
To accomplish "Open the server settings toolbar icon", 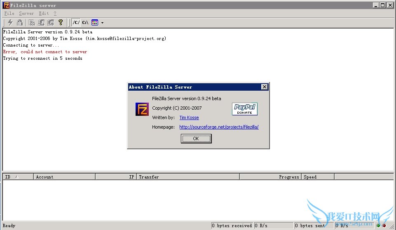I will click(32, 23).
